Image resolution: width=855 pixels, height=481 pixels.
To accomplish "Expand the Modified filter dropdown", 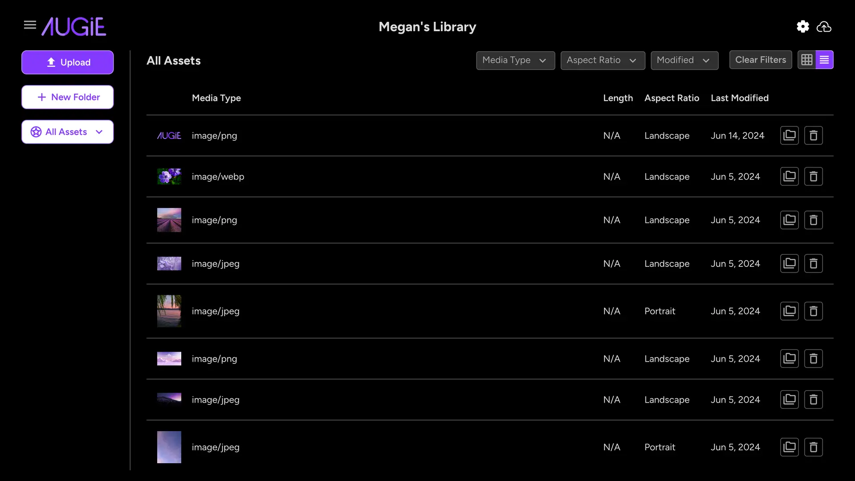I will 684,60.
